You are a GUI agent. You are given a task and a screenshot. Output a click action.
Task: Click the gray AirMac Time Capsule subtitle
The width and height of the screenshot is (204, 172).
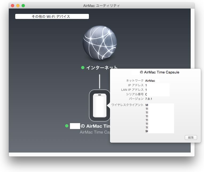click(95, 132)
